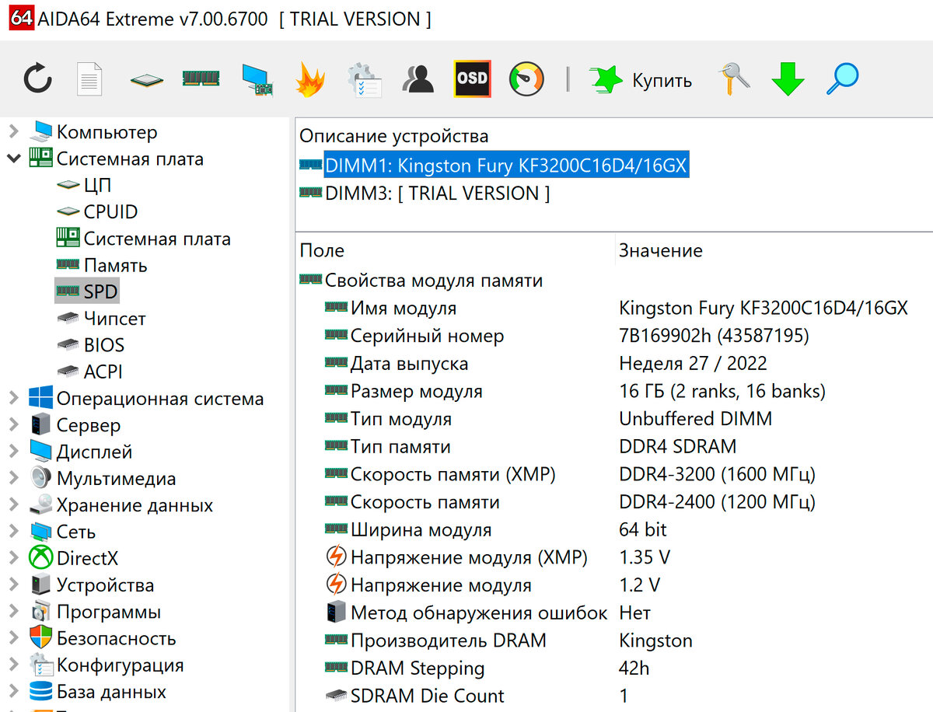Viewport: 933px width, 712px height.
Task: Click the Купить button
Action: pyautogui.click(x=640, y=79)
